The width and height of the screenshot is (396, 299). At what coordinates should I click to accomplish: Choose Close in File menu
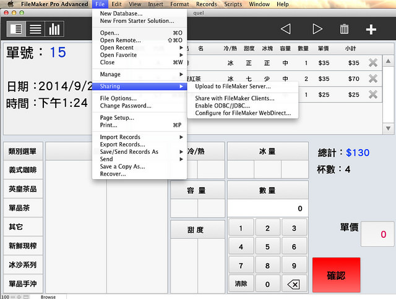click(x=139, y=62)
